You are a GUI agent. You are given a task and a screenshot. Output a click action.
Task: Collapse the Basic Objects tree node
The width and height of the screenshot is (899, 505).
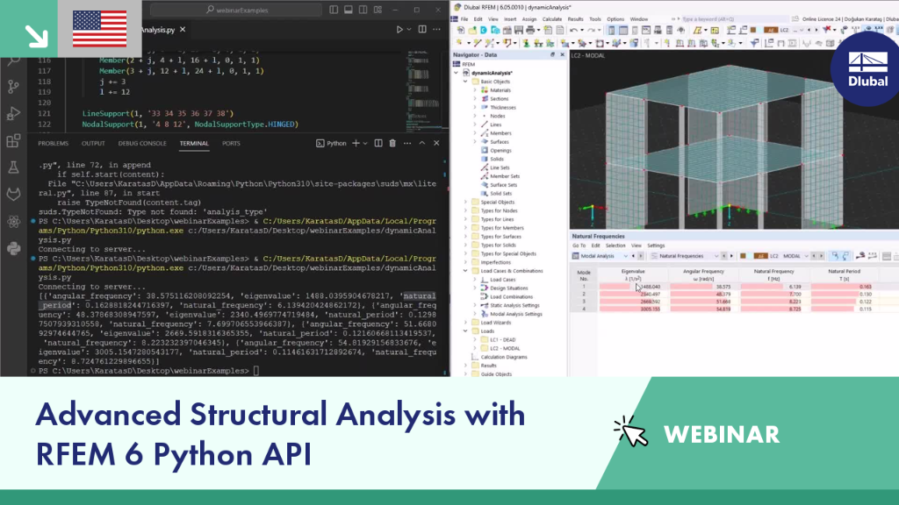[465, 82]
